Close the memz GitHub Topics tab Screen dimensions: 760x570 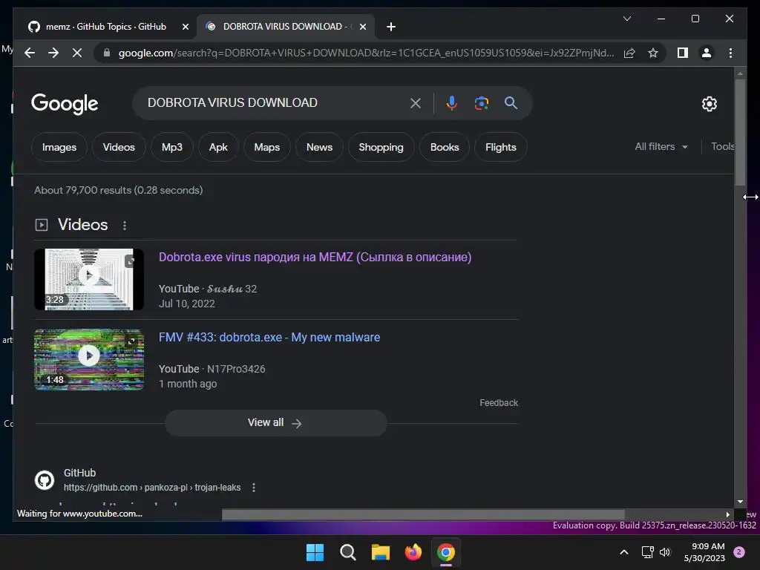[x=185, y=27]
